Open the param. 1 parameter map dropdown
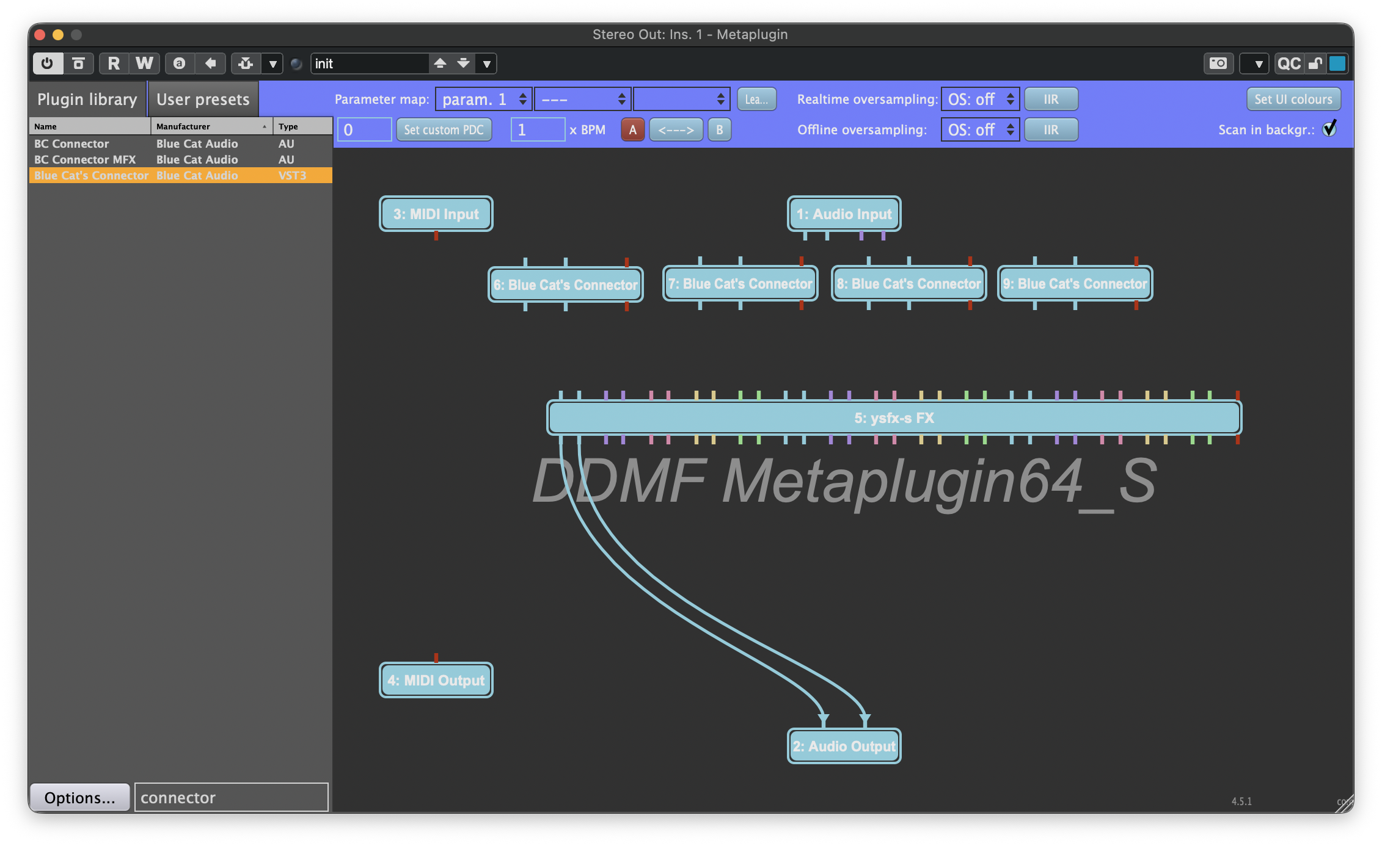Screen dimensions: 1382x846 coord(483,99)
